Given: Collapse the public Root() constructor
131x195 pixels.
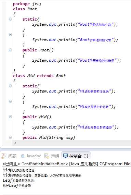Looking at the screenshot, I should [10, 50].
